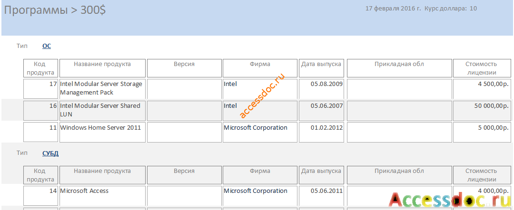Image resolution: width=514 pixels, height=210 pixels.
Task: Select product code cell "17"
Action: click(40, 89)
